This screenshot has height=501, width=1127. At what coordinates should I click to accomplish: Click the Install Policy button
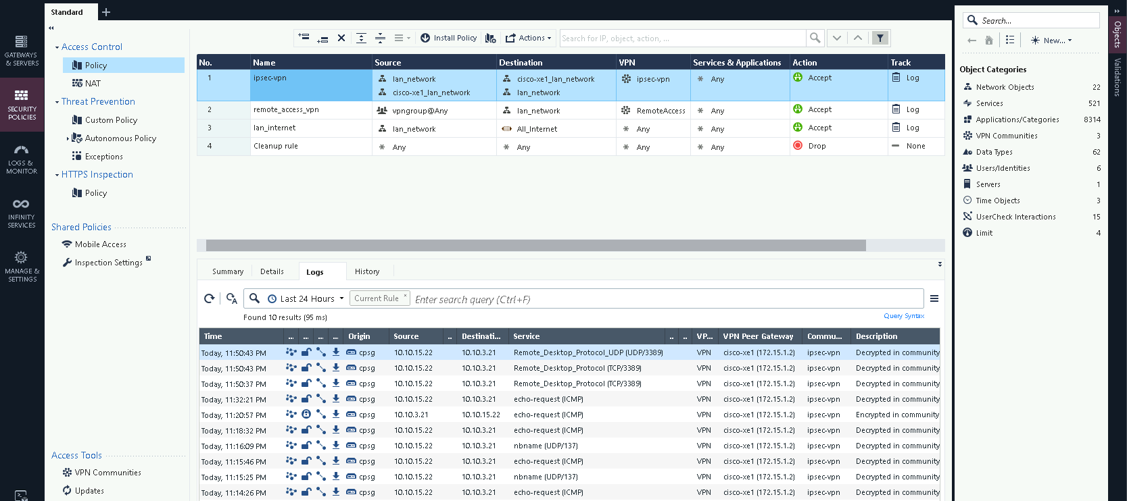pos(448,38)
